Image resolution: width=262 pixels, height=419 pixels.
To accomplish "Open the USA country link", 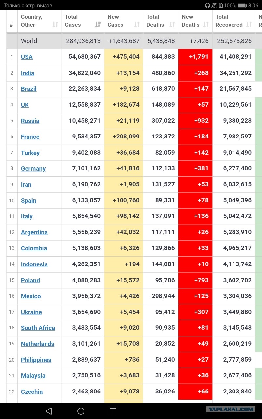I will click(27, 57).
